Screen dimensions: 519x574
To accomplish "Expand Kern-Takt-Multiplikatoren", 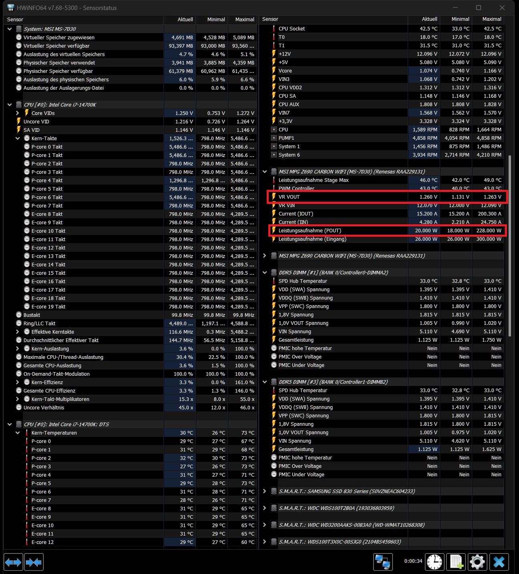I will 18,399.
